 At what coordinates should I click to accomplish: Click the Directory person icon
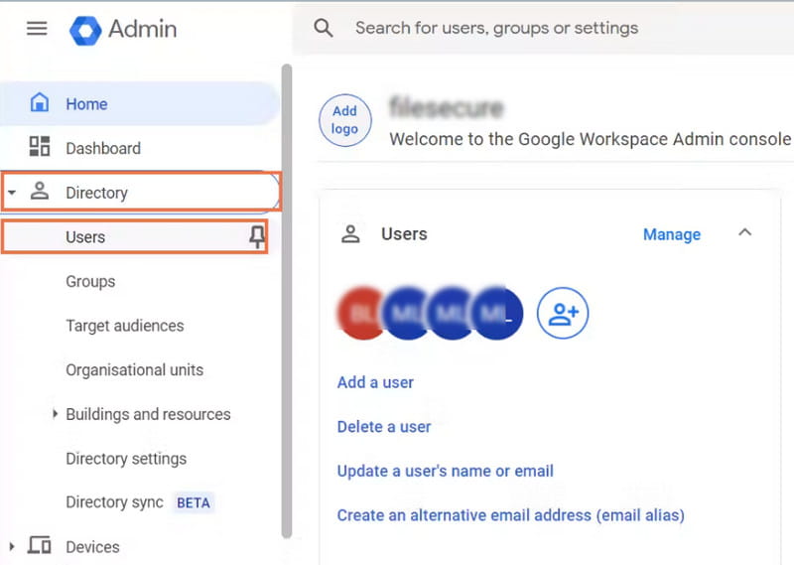click(x=40, y=191)
